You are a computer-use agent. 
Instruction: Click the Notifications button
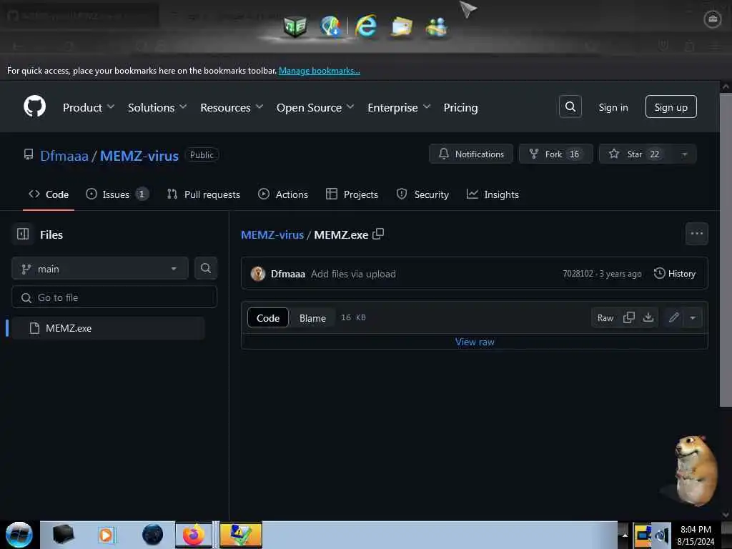[471, 154]
